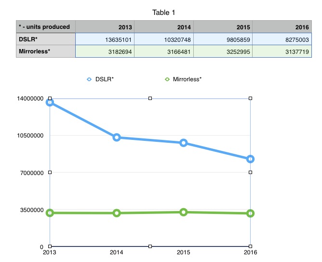322x262 pixels.
Task: Click the 7000000 y-axis label
Action: (32, 173)
